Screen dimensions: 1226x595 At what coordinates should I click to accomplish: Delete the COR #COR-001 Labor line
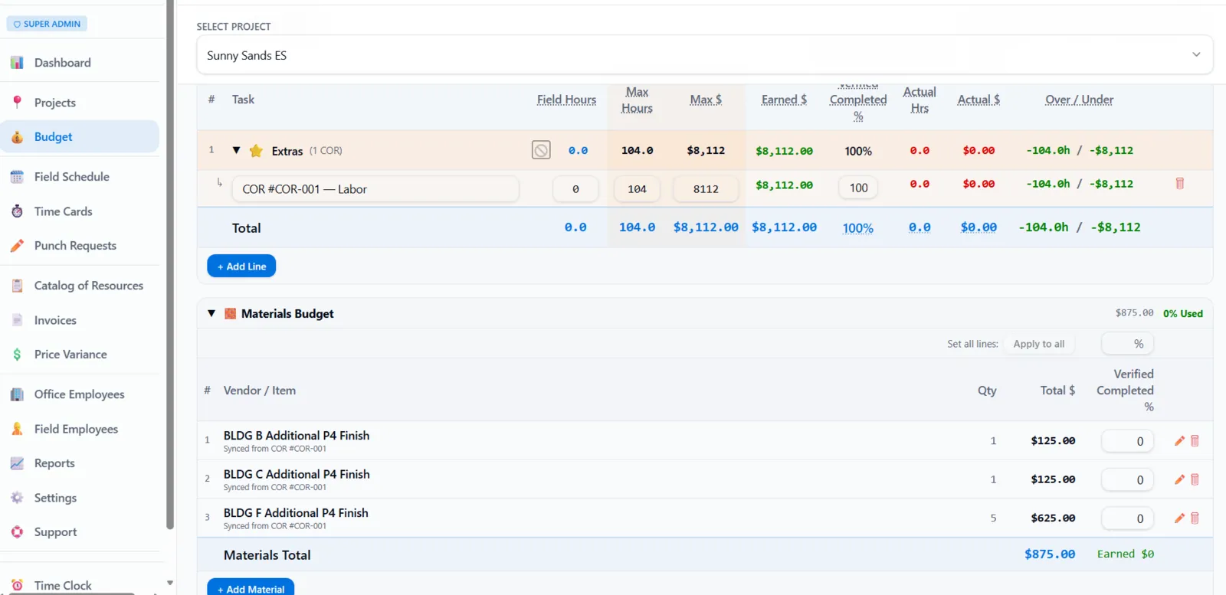click(x=1180, y=184)
